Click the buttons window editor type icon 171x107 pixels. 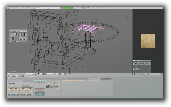point(9,76)
